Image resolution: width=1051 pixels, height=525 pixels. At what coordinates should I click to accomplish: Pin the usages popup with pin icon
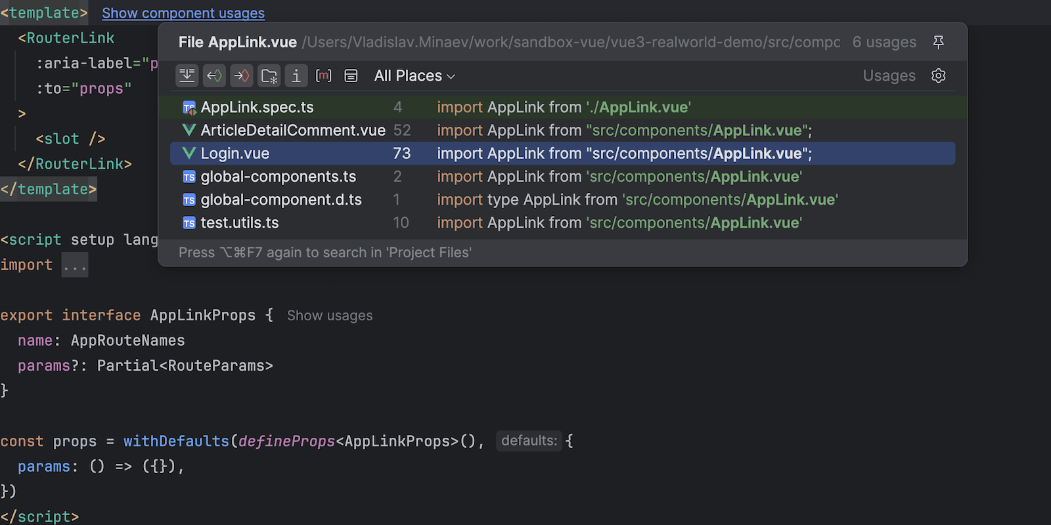pyautogui.click(x=938, y=42)
